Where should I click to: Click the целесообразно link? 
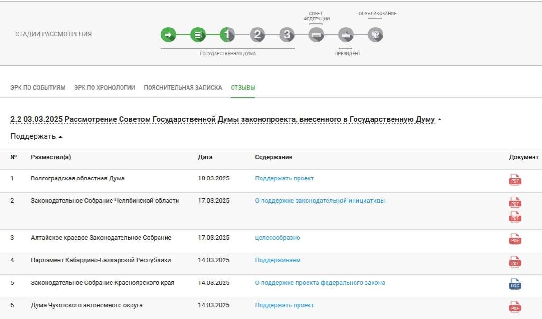[x=278, y=238]
